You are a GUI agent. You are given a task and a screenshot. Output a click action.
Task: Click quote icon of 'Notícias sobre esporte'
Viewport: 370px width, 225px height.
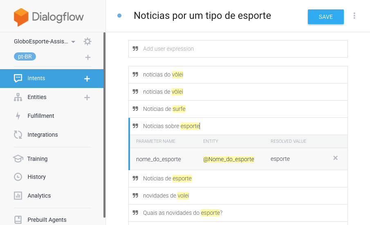coord(135,126)
